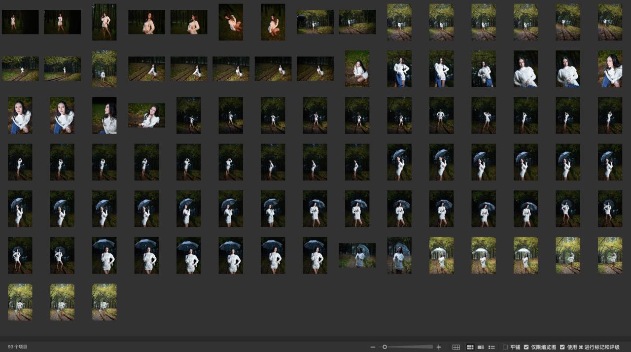The width and height of the screenshot is (631, 352).
Task: Select the first thumbnail in the top row
Action: pos(20,22)
